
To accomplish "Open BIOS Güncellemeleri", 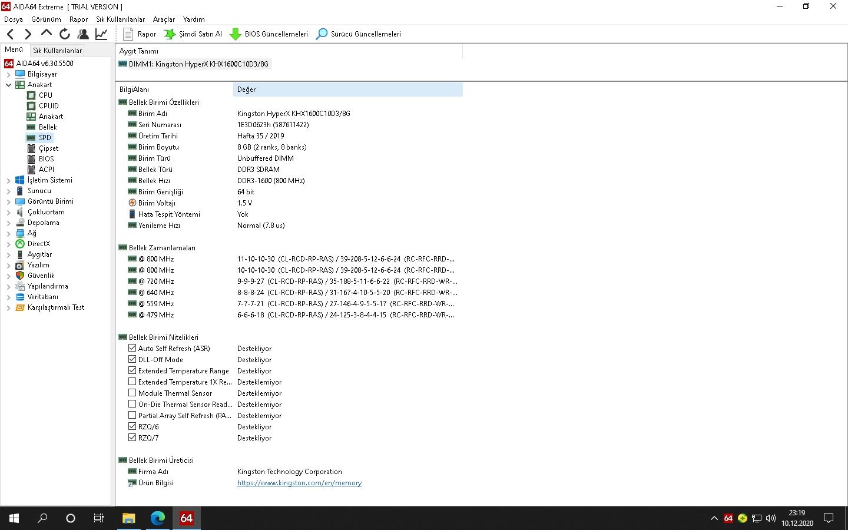I will click(x=269, y=34).
